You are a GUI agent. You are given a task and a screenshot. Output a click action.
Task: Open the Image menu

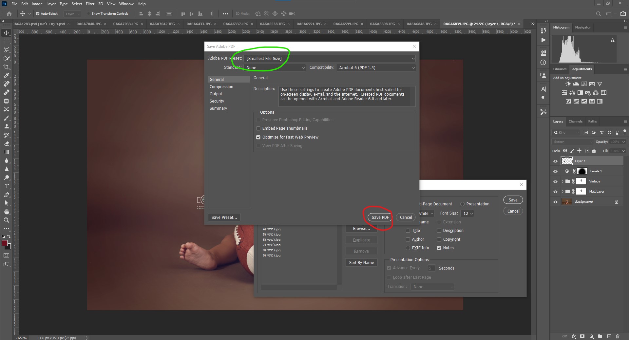(x=37, y=4)
